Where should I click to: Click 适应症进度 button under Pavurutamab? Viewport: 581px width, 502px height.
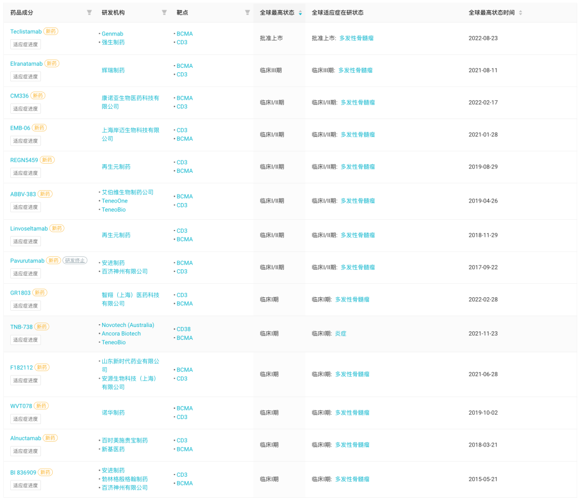click(26, 274)
